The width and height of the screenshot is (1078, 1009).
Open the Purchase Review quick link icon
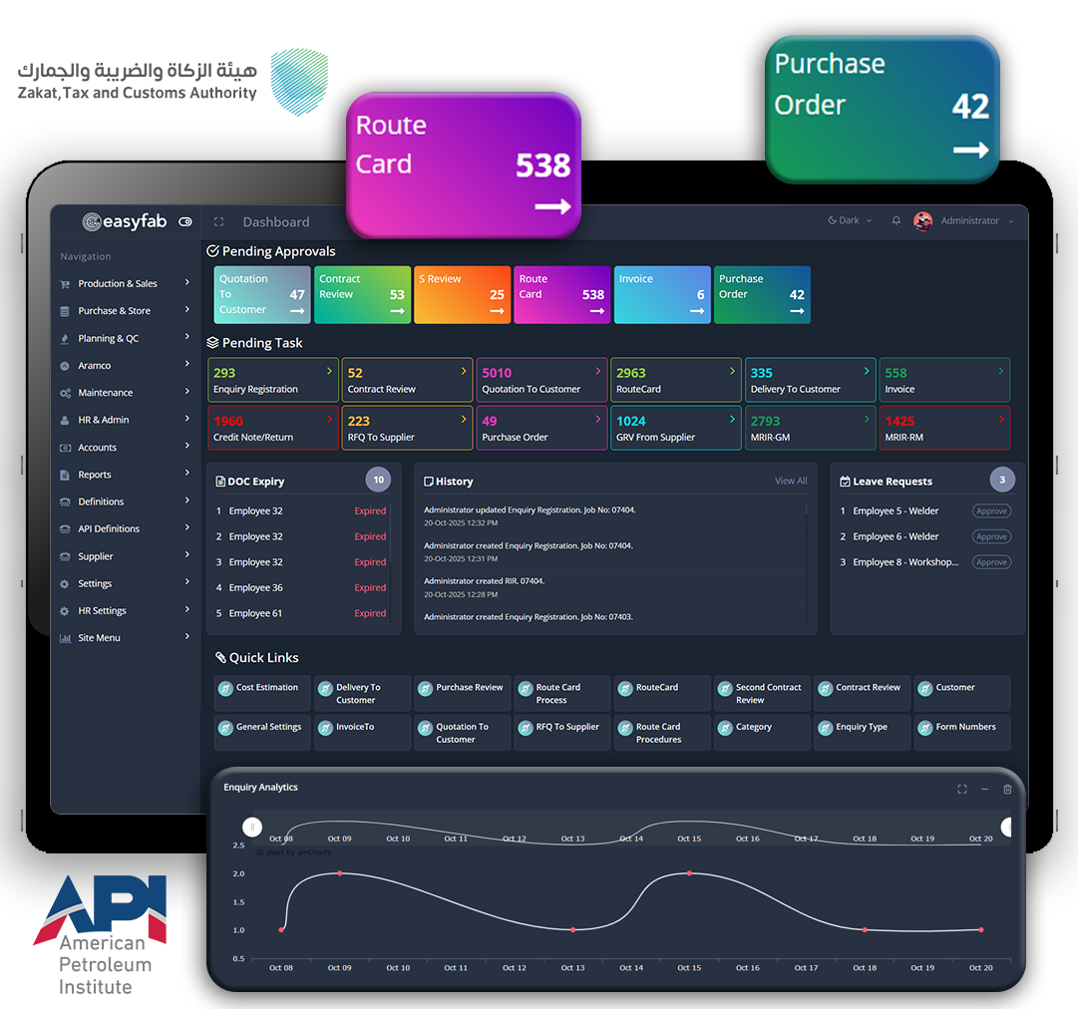[425, 688]
